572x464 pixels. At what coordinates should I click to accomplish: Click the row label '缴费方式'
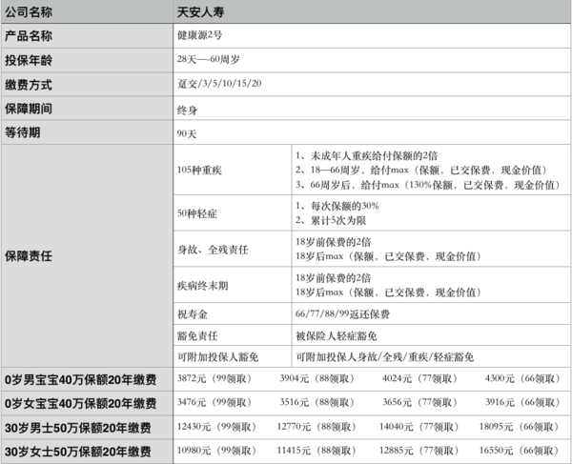point(29,85)
